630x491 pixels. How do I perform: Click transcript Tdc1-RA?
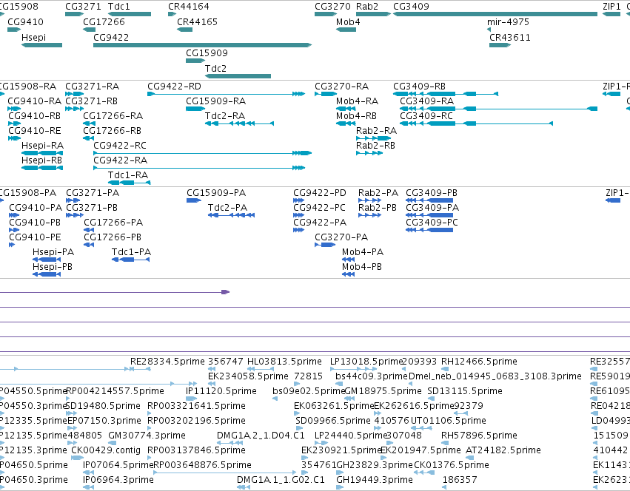coord(128,175)
